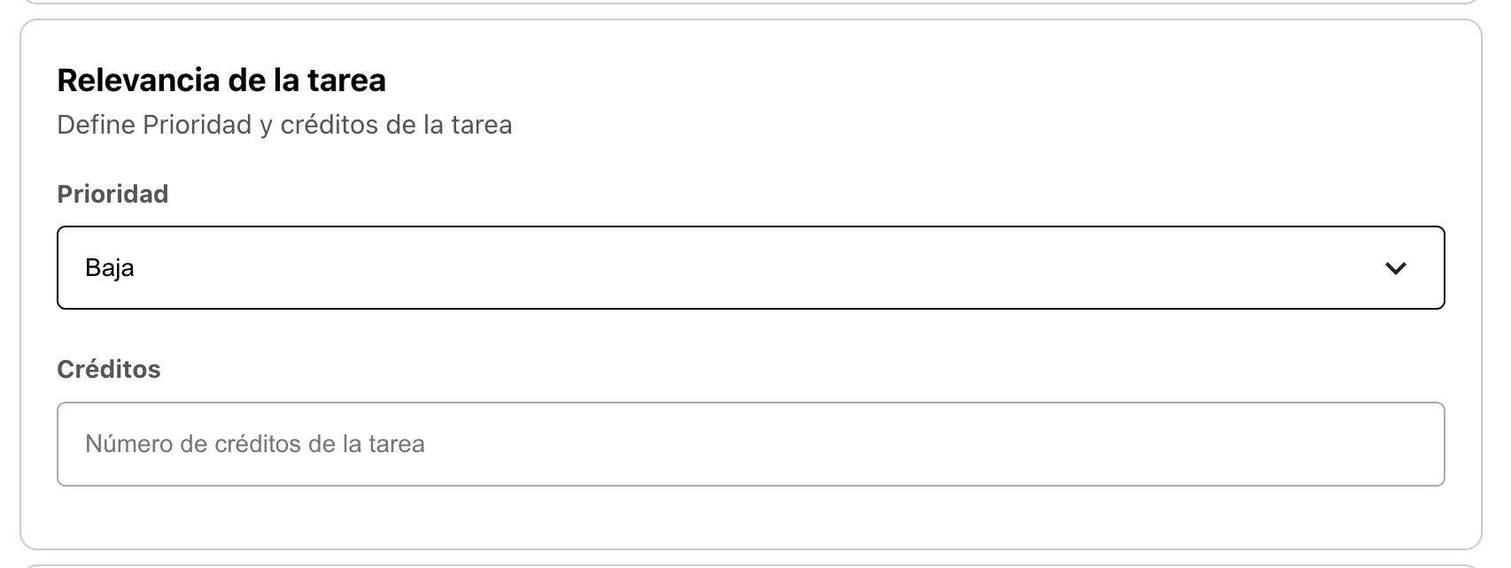Image resolution: width=1511 pixels, height=568 pixels.
Task: Click the Créditos section label
Action: click(x=109, y=369)
